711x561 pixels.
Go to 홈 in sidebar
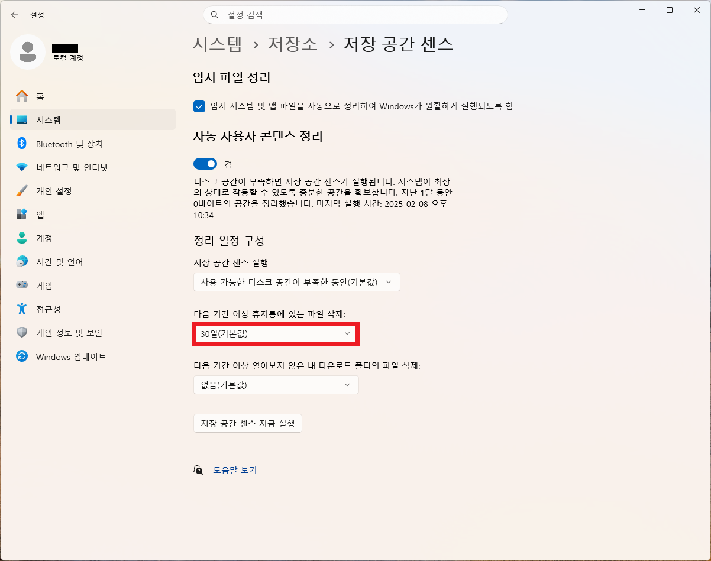tap(93, 96)
